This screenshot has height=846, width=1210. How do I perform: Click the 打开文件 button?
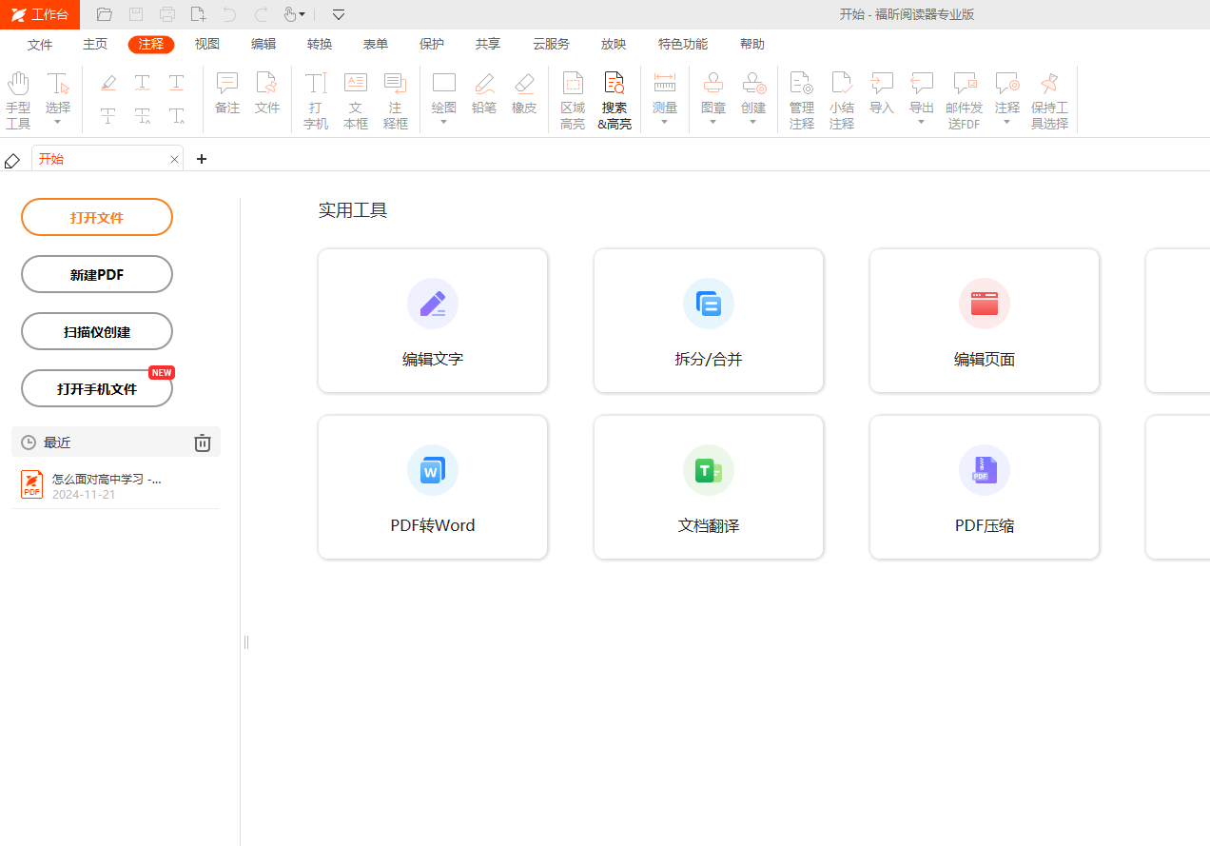tap(97, 217)
